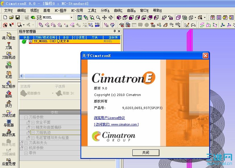This screenshot has width=235, height=168.
Task: Open 毛坯 from the sidebar
Action: click(x=9, y=75)
